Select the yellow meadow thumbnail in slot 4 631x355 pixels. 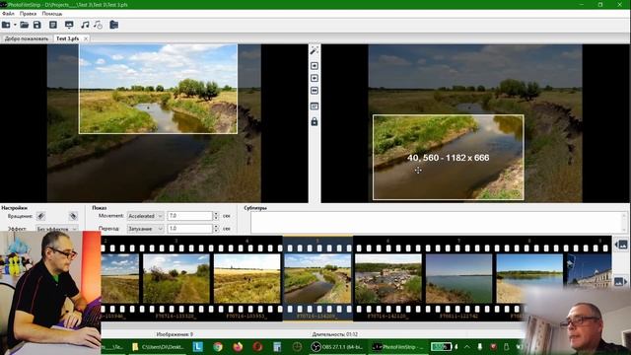(x=247, y=278)
